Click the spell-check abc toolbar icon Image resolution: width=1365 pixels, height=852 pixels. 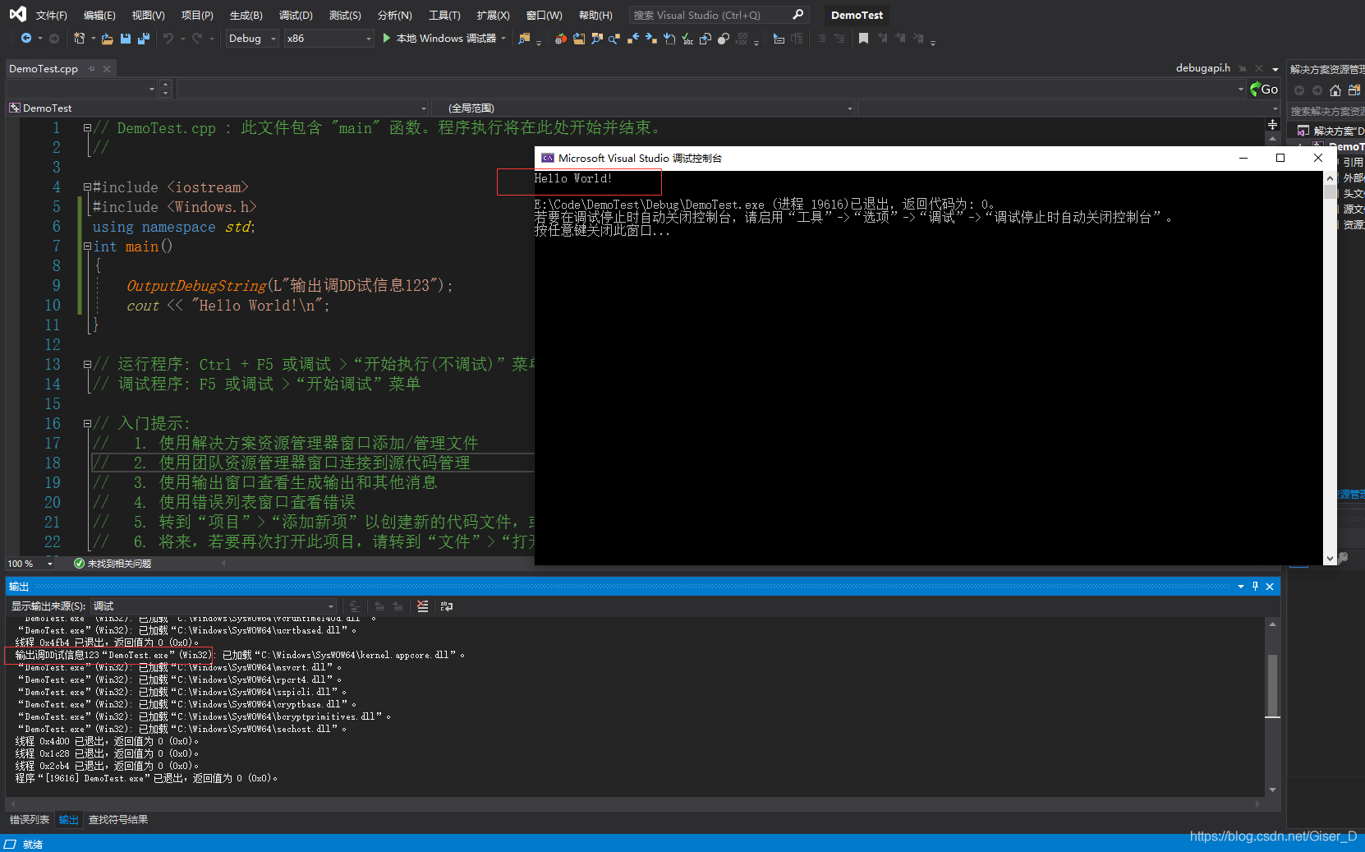pyautogui.click(x=687, y=39)
